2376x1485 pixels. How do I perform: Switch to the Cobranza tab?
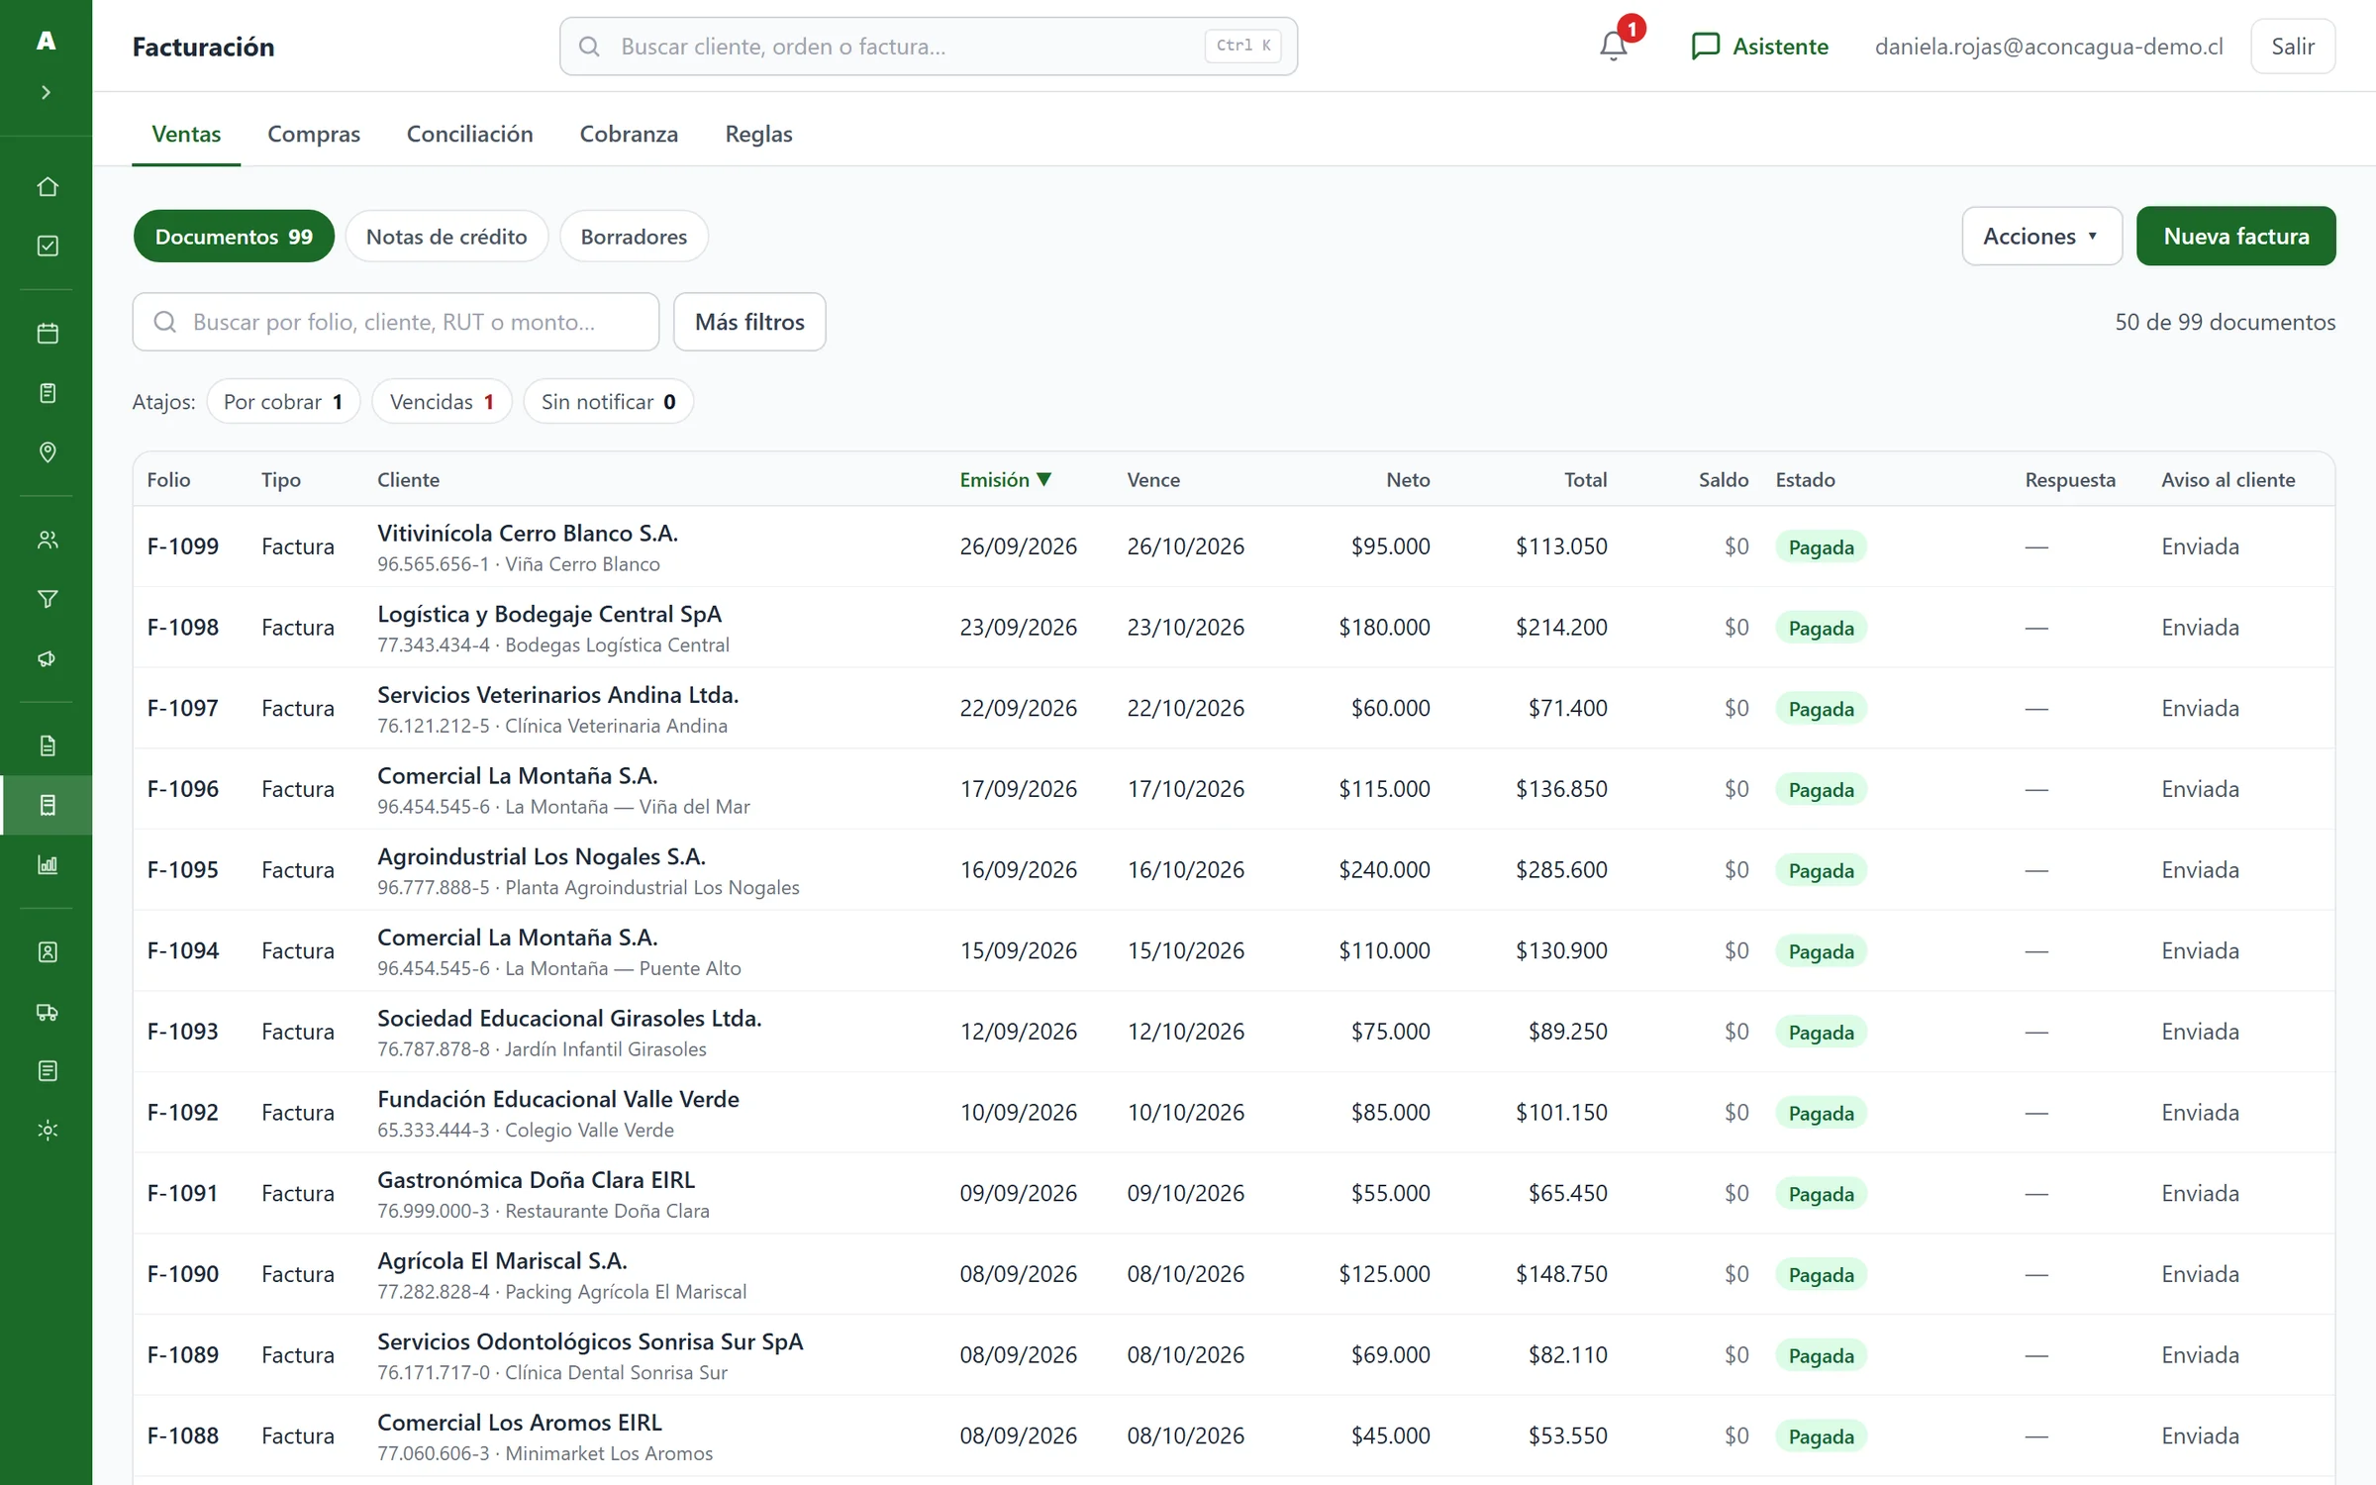point(629,134)
